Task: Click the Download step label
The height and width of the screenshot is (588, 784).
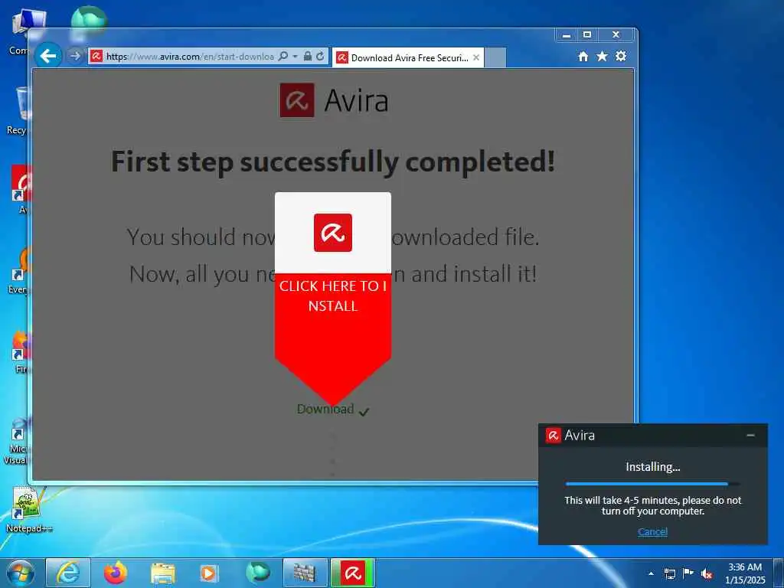Action: coord(325,409)
